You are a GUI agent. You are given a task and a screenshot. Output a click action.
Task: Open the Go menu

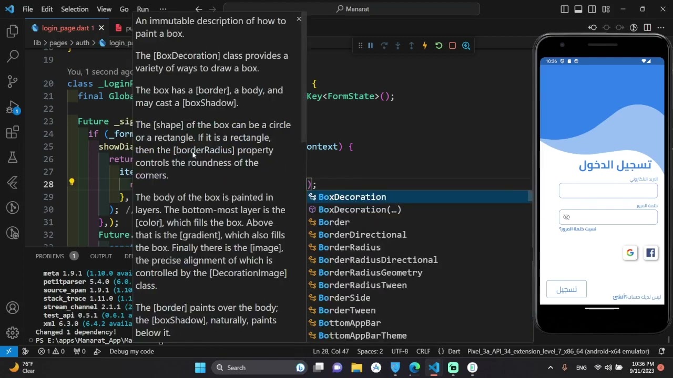124,9
